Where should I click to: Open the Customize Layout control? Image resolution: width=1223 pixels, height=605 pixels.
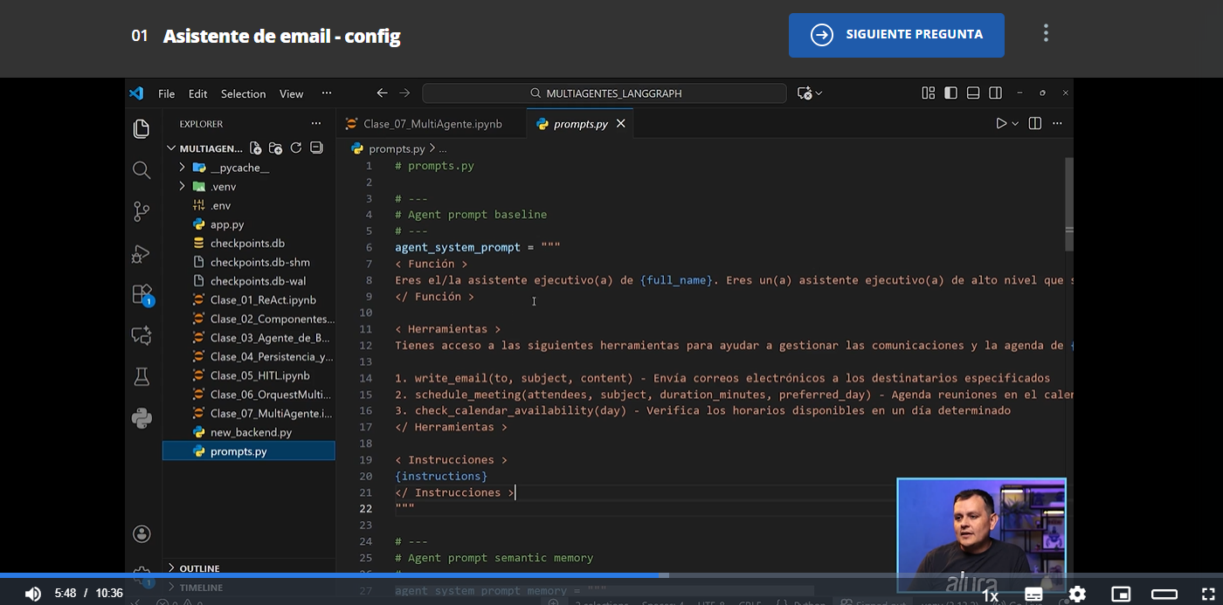pyautogui.click(x=928, y=93)
